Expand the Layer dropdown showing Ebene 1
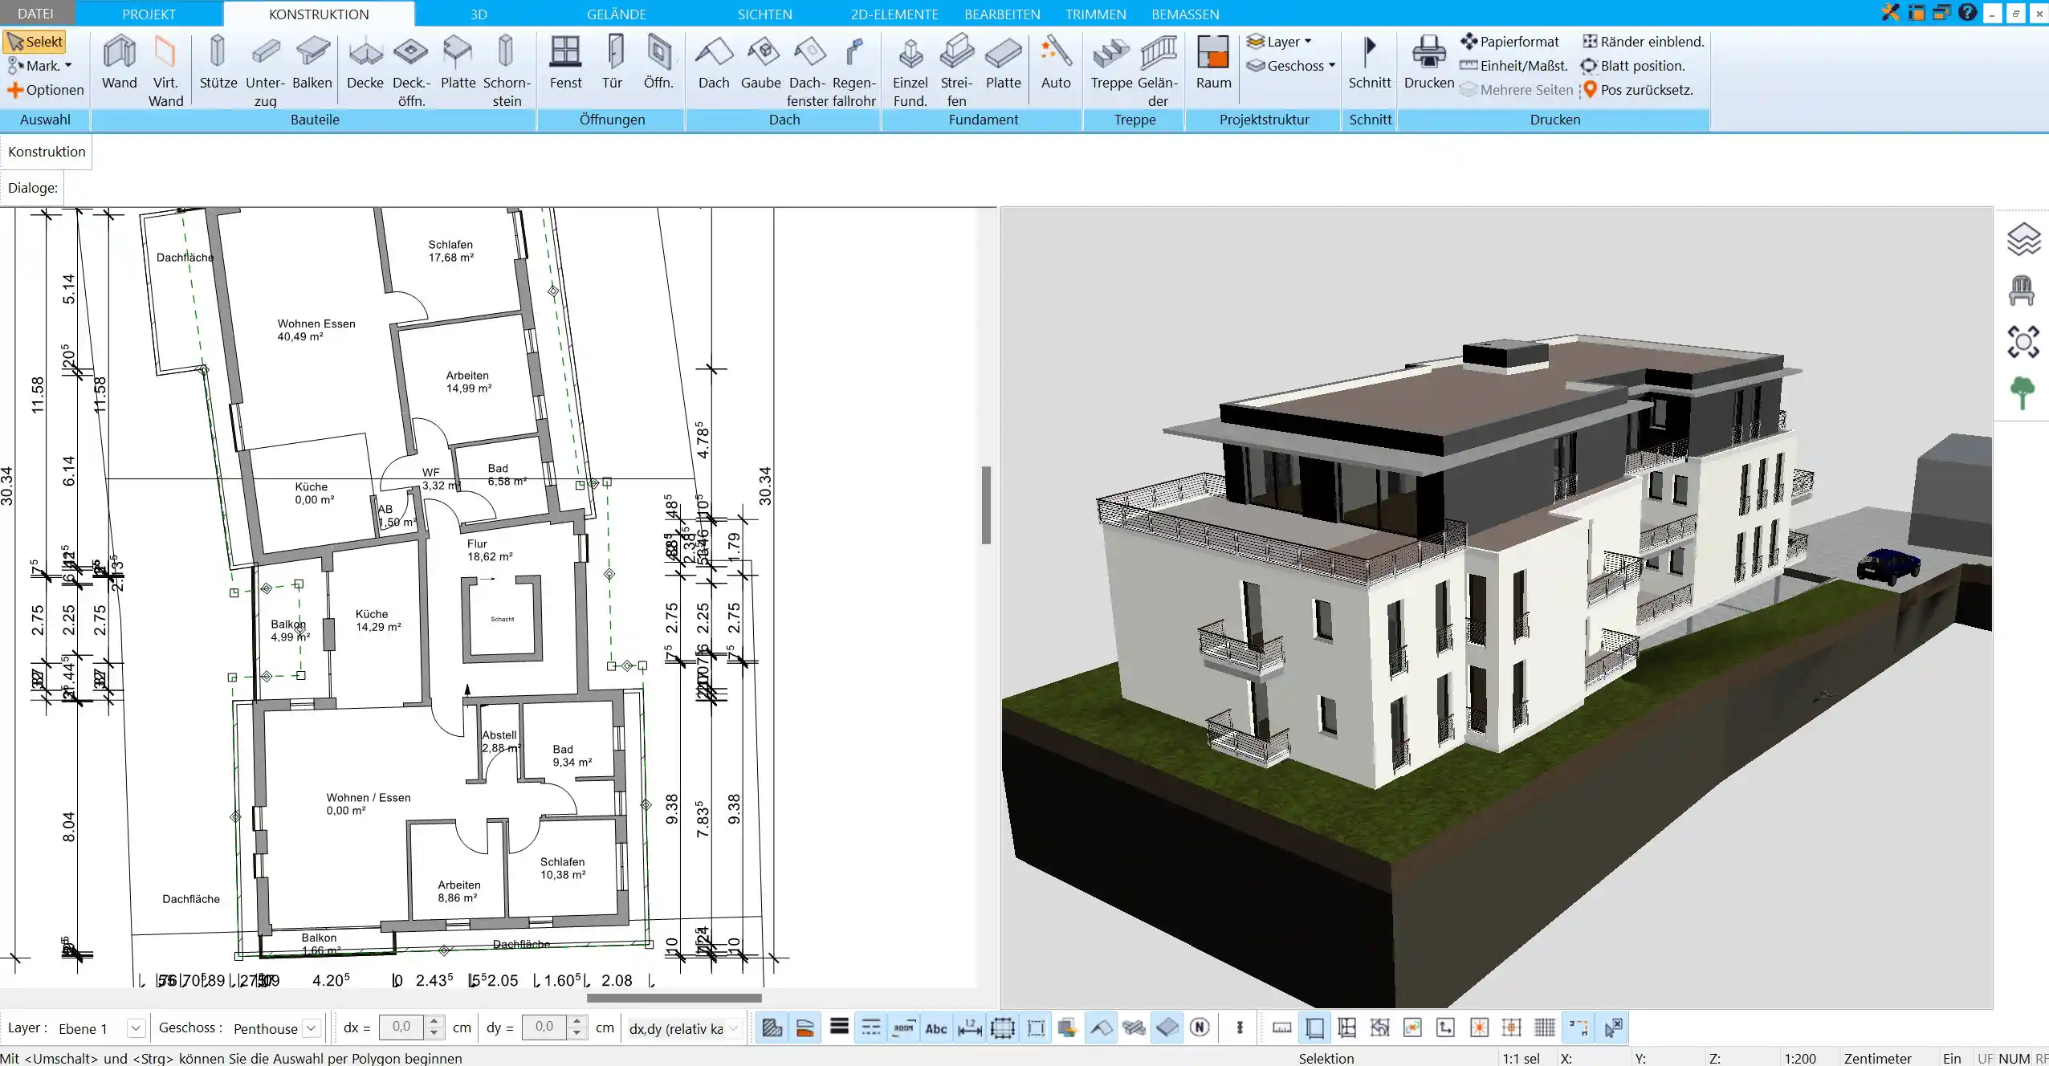2049x1066 pixels. click(134, 1028)
